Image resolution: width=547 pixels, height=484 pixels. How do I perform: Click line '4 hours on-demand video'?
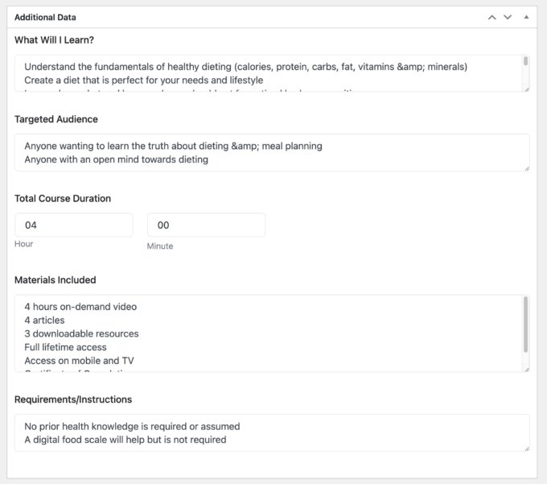(80, 307)
